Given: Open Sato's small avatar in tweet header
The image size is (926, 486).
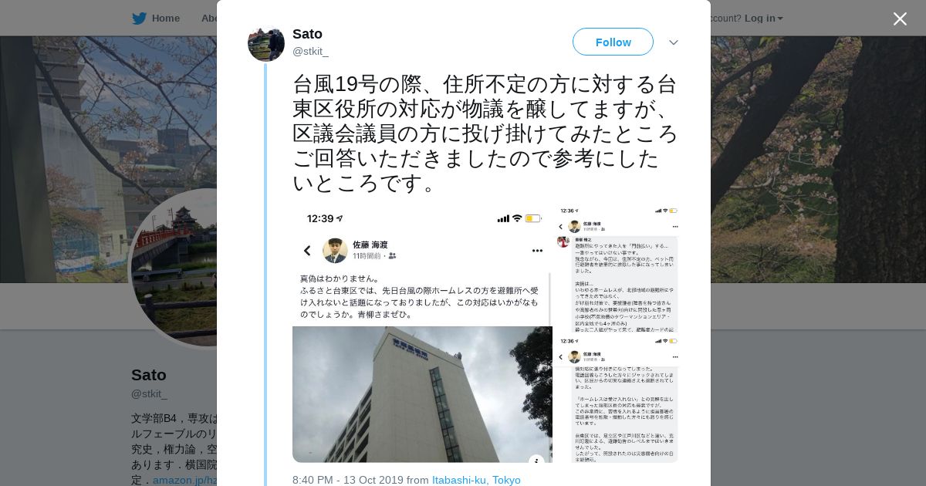Looking at the screenshot, I should coord(266,43).
